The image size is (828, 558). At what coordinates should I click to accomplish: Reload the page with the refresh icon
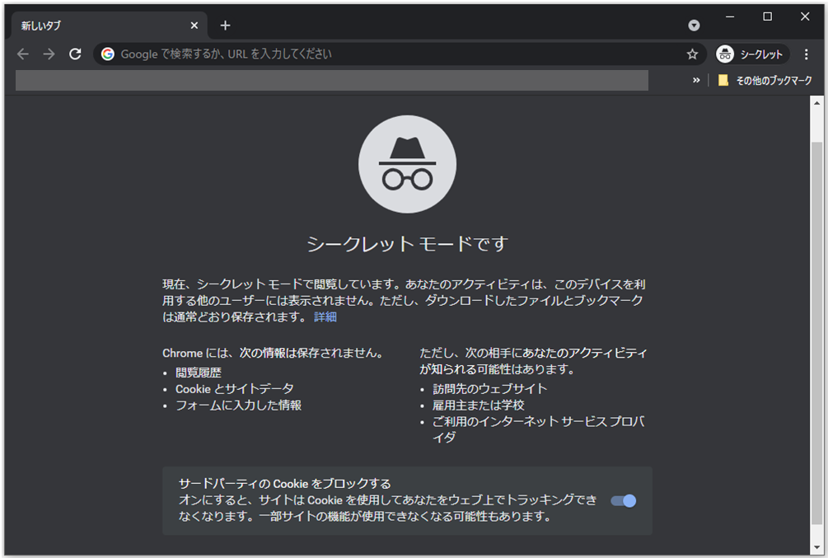75,54
